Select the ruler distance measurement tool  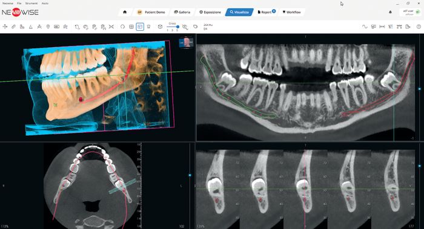pos(13,27)
